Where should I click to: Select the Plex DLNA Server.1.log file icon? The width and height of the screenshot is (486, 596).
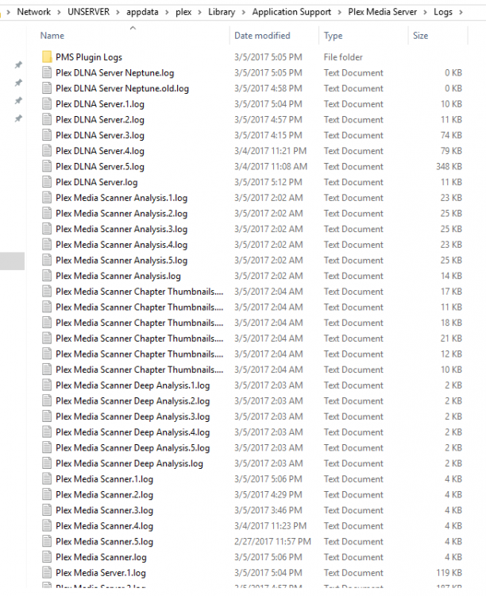(x=47, y=104)
